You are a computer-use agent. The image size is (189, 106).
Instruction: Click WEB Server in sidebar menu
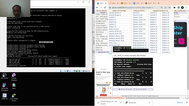(100, 32)
